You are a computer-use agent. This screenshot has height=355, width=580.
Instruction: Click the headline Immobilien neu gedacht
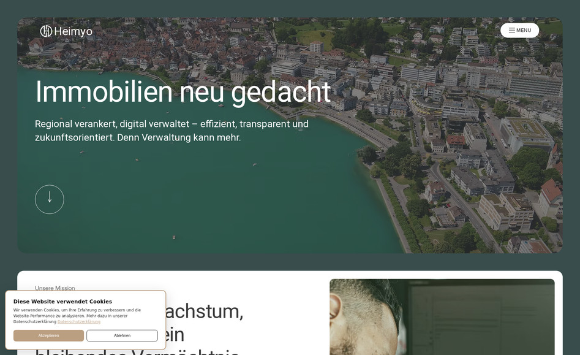[x=182, y=92]
